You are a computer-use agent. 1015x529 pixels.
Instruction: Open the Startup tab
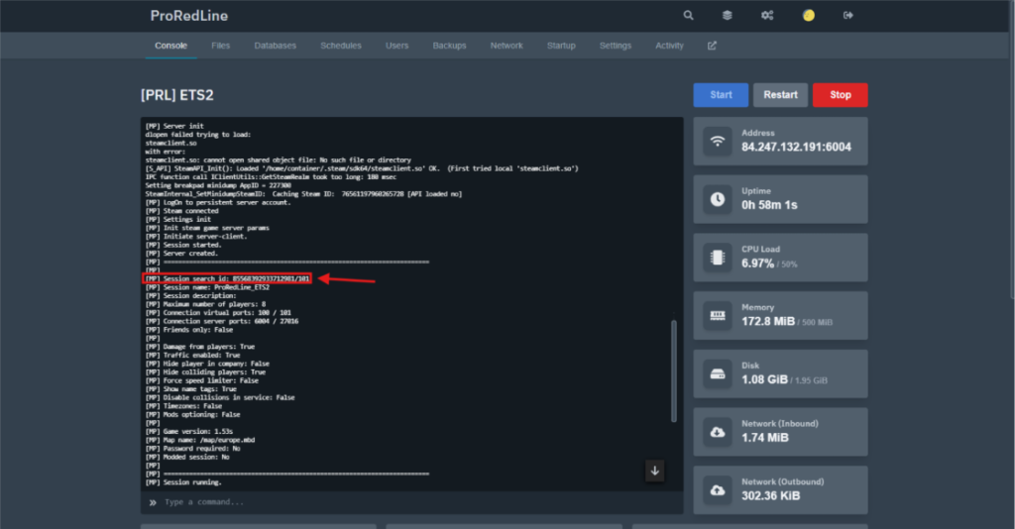561,46
